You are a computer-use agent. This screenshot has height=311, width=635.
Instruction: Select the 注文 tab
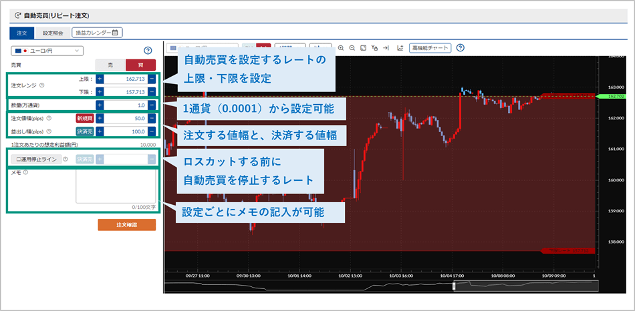(x=22, y=32)
